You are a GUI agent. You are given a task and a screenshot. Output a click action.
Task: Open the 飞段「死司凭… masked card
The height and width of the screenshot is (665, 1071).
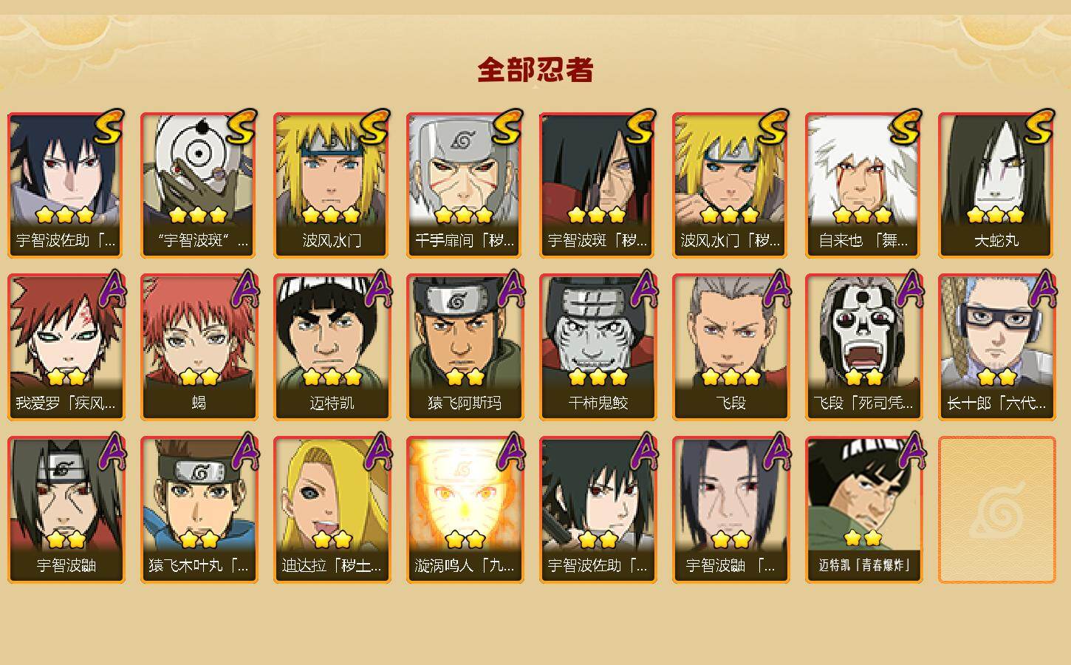click(x=863, y=348)
